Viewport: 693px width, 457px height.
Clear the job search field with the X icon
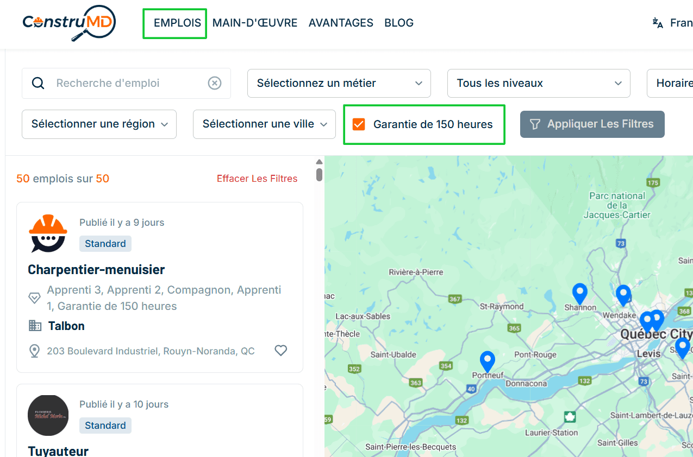[215, 83]
